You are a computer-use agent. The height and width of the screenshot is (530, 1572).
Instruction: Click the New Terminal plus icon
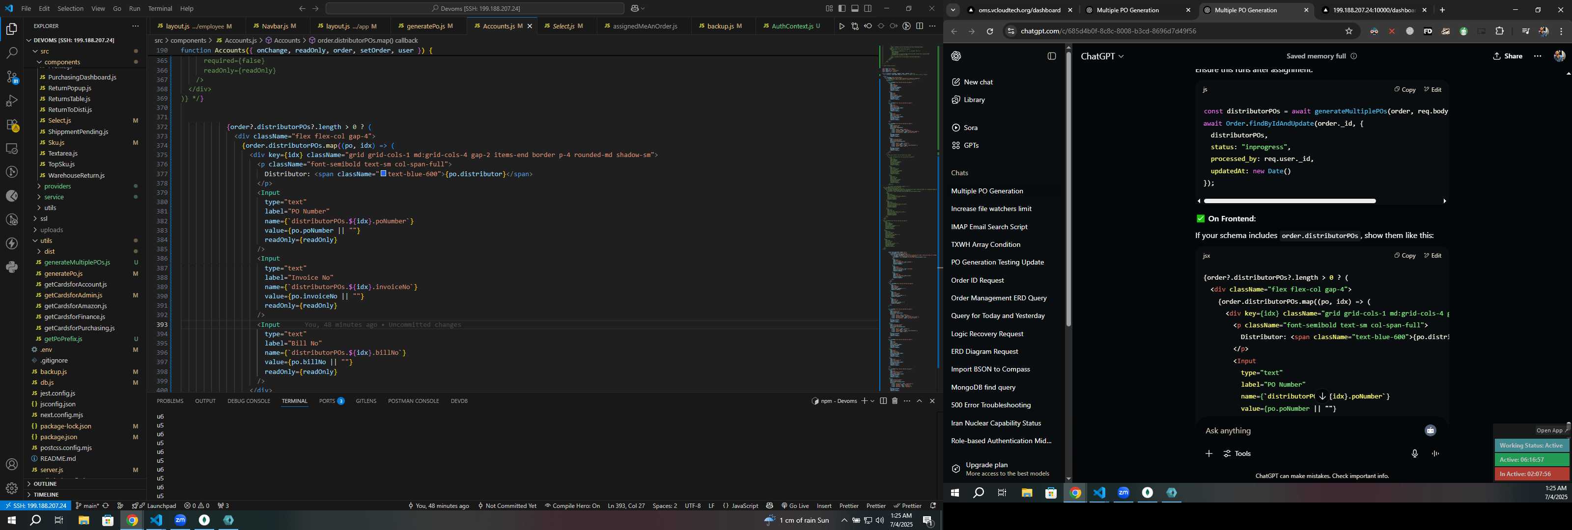coord(864,401)
